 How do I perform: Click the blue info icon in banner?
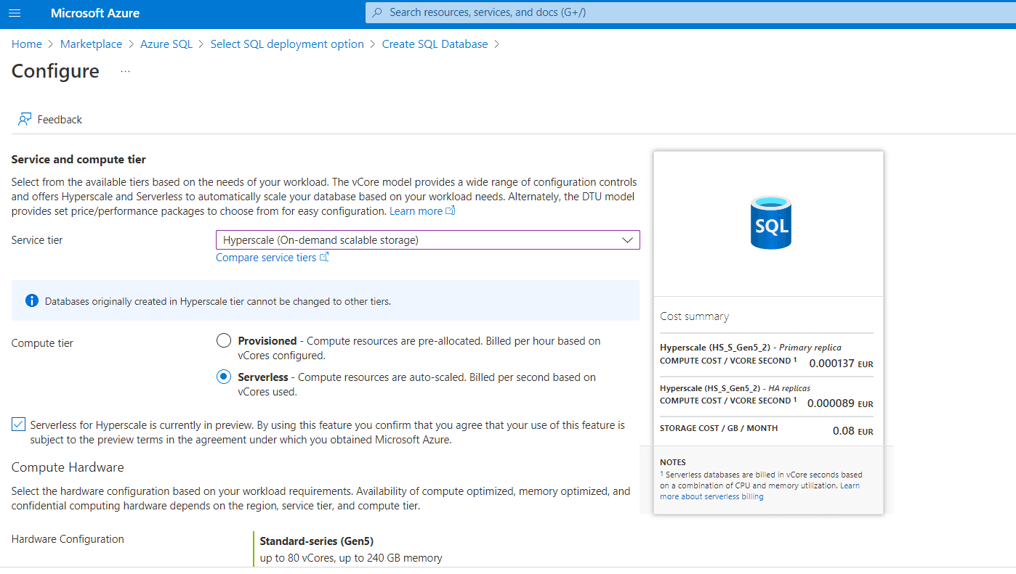31,300
